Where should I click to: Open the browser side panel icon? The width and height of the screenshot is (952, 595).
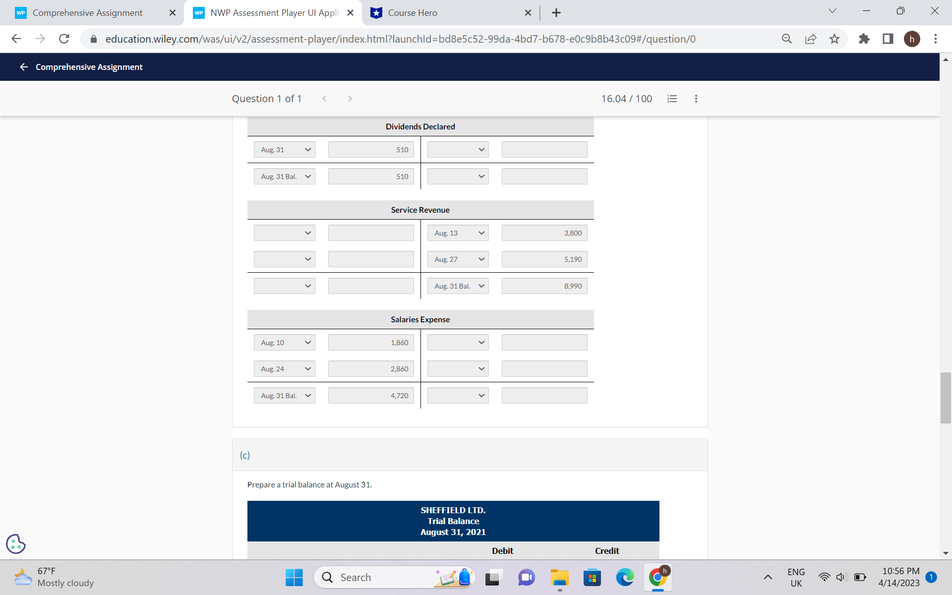[x=888, y=39]
